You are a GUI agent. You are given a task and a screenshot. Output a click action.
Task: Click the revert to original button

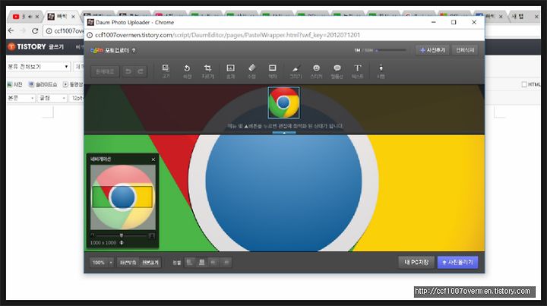105,71
